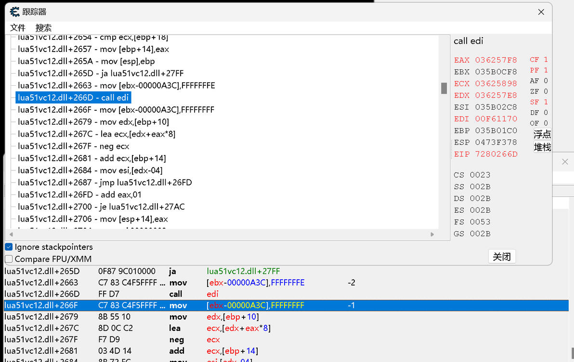Click right arrow of horizontal scrollbar
This screenshot has height=362, width=574.
pyautogui.click(x=432, y=234)
